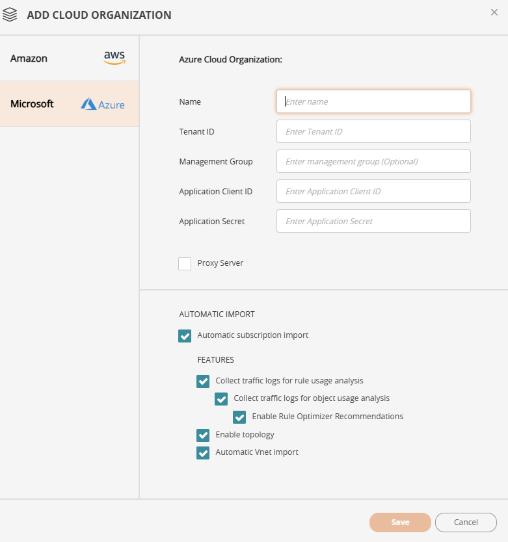Click the Management Group input field
This screenshot has width=508, height=542.
[x=373, y=161]
